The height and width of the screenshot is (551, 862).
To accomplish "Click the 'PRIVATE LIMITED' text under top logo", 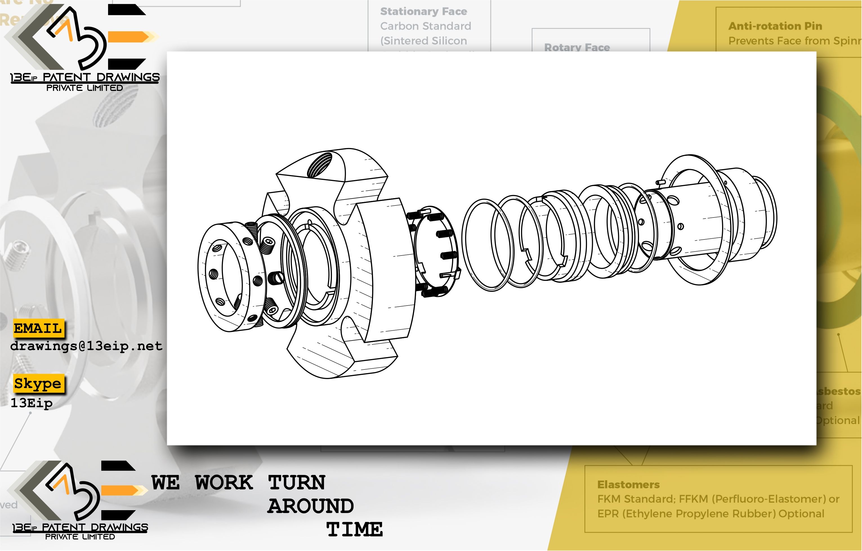I will pyautogui.click(x=84, y=88).
